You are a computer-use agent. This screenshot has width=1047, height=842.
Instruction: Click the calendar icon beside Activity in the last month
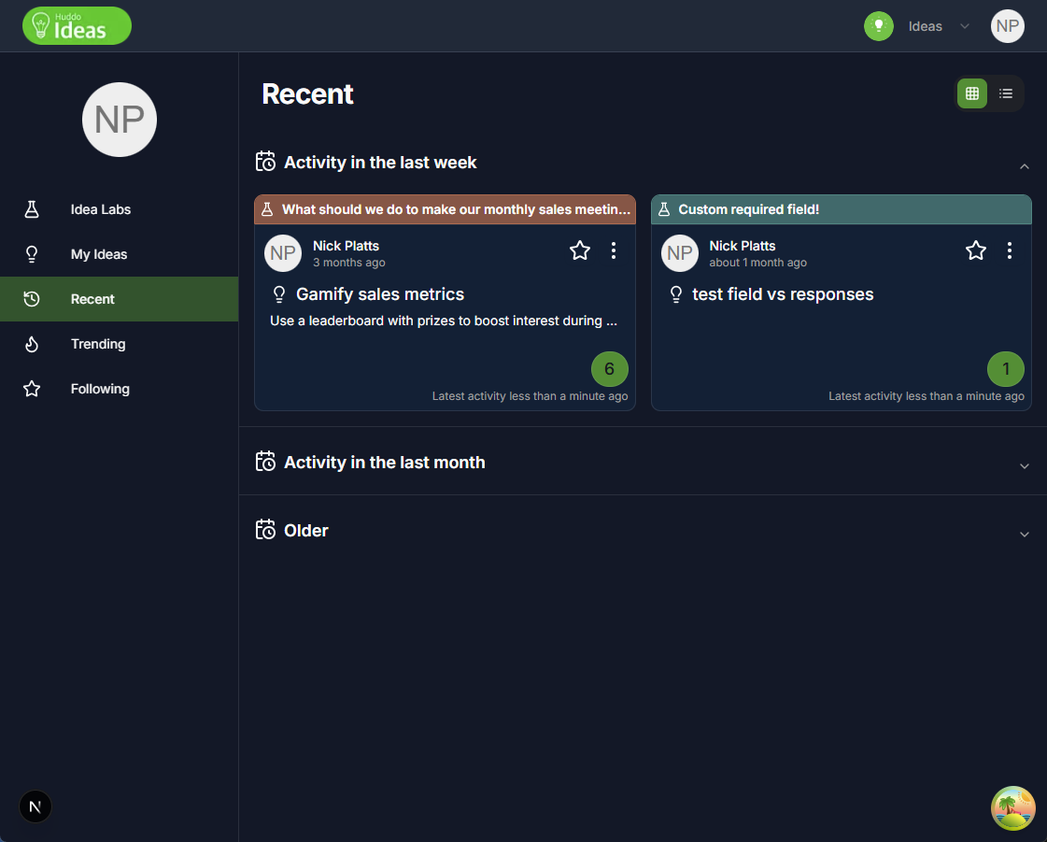tap(266, 462)
